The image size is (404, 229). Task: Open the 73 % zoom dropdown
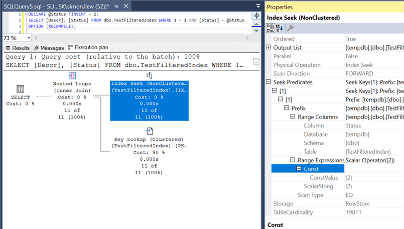pos(29,38)
